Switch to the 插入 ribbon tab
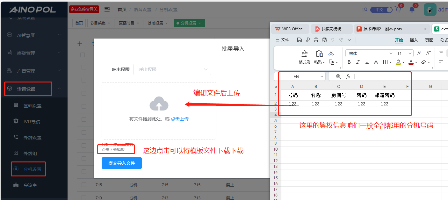 pos(414,40)
